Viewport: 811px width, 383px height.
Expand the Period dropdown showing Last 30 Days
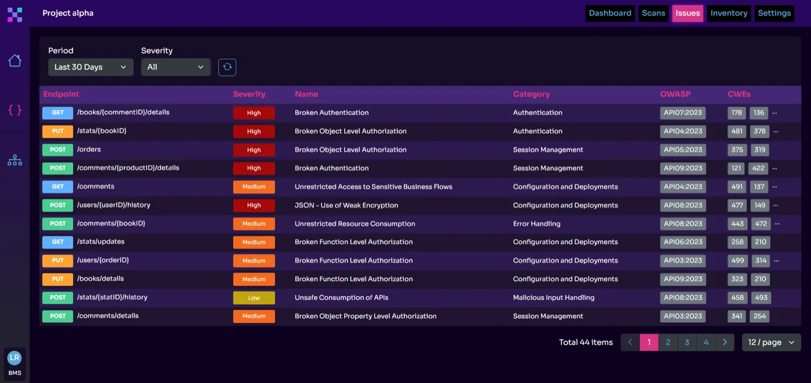(x=90, y=67)
